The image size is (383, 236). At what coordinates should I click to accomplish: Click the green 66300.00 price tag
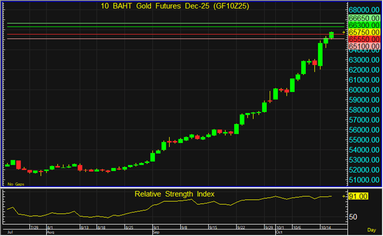pyautogui.click(x=361, y=26)
